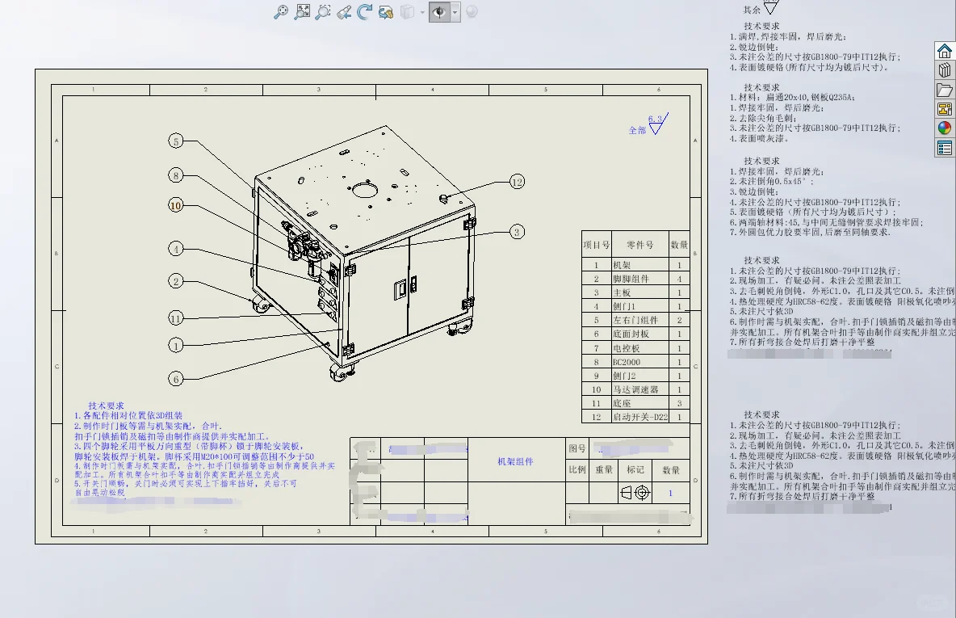Viewport: 956px width, 618px height.
Task: Open the Custom Properties tab
Action: click(x=945, y=148)
